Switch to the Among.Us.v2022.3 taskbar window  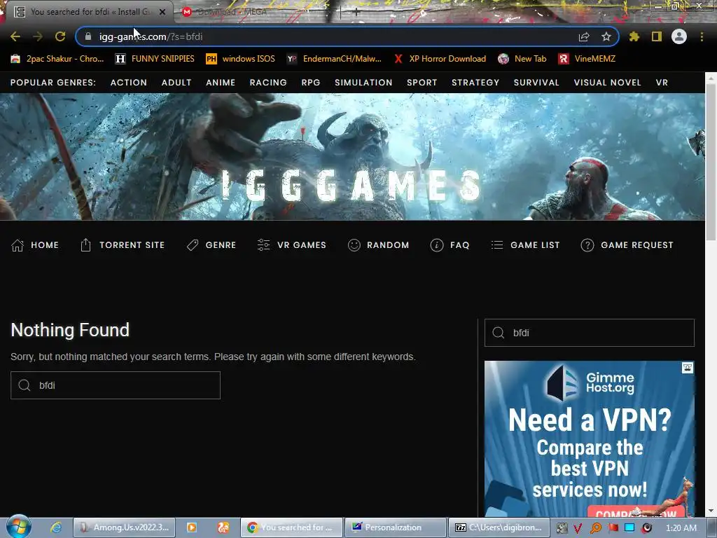[123, 527]
